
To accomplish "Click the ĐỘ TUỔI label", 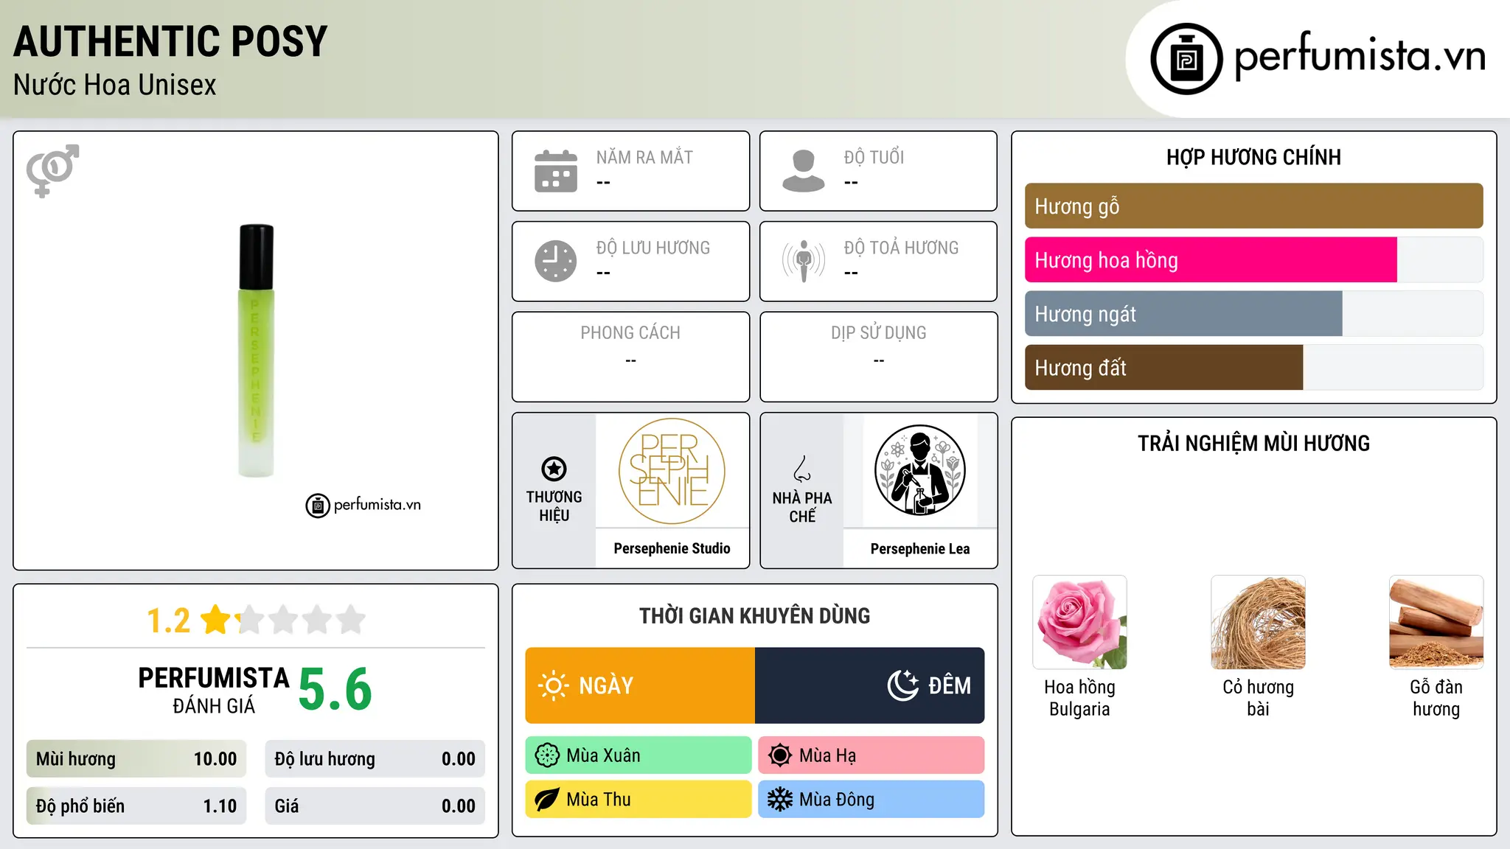I will pos(874,158).
